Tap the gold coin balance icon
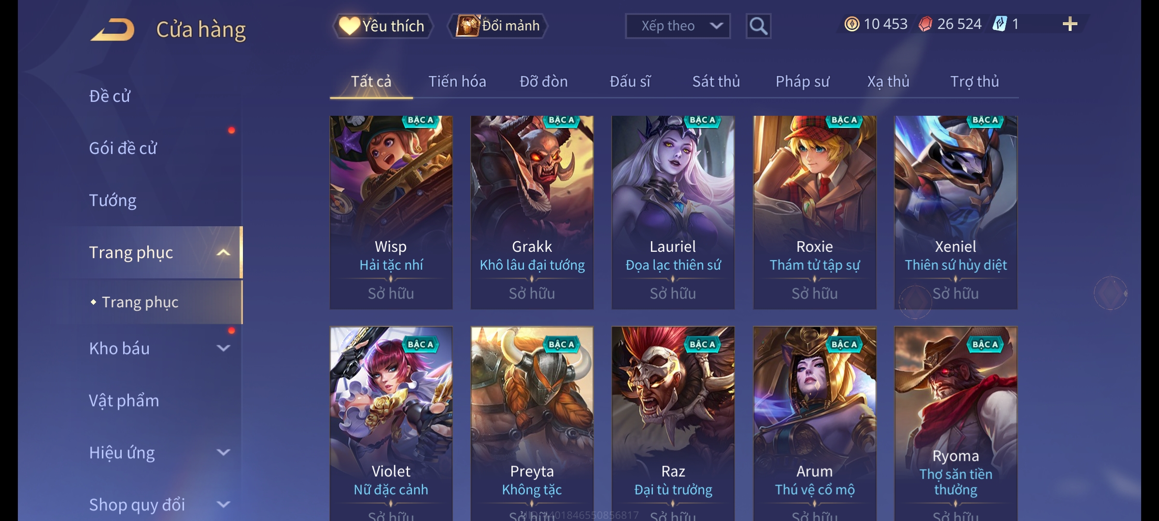This screenshot has width=1159, height=521. point(852,24)
